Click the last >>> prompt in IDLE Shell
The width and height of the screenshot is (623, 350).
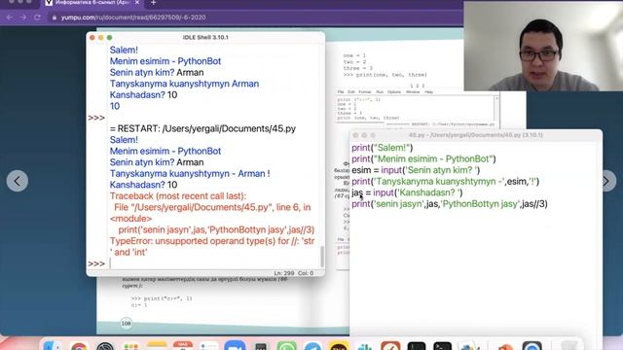pyautogui.click(x=96, y=263)
